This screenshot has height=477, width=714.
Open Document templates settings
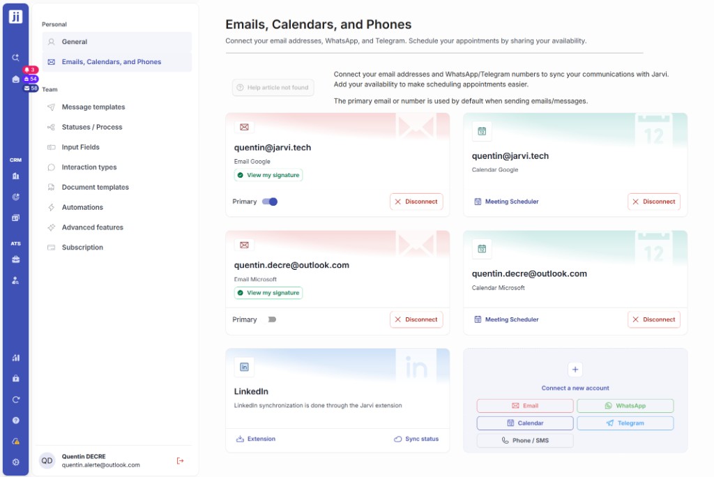click(116, 188)
